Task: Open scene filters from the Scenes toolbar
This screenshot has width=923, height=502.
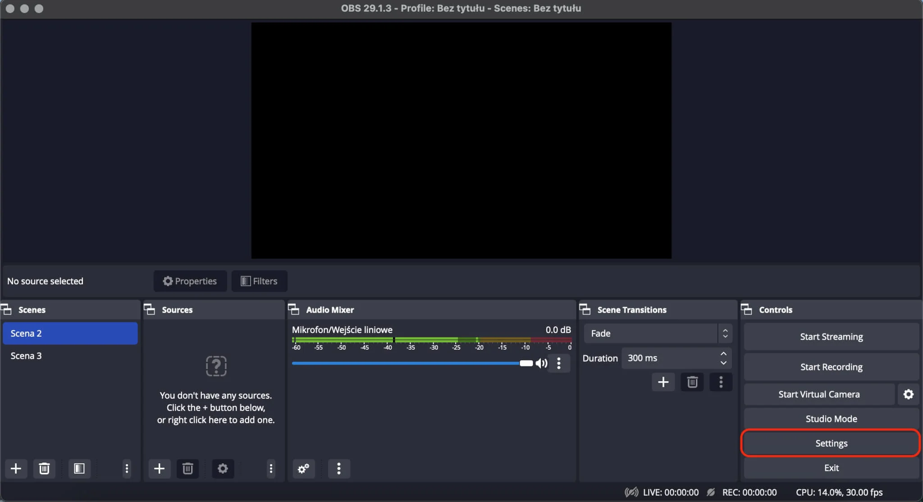Action: [x=79, y=469]
